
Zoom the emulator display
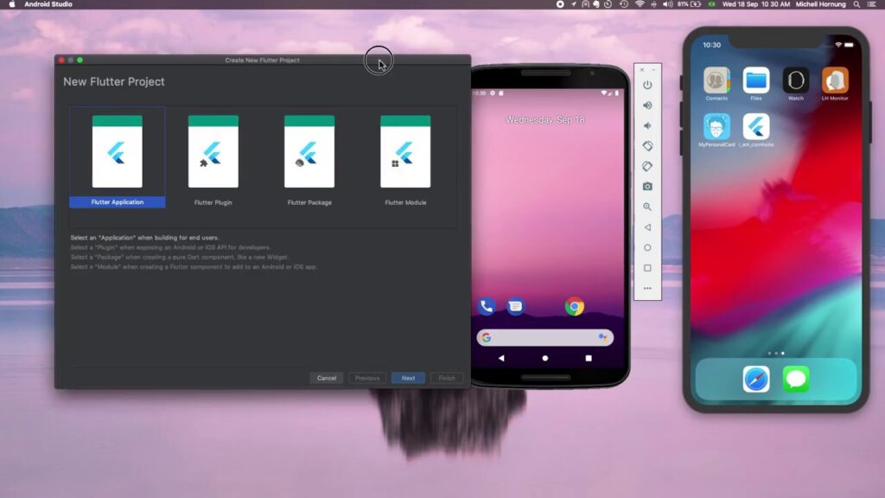pos(648,206)
